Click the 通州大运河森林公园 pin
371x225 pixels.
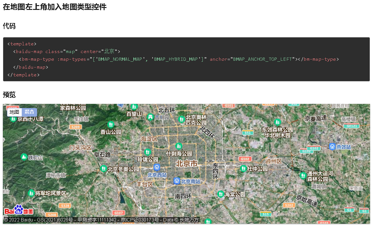click(x=303, y=175)
